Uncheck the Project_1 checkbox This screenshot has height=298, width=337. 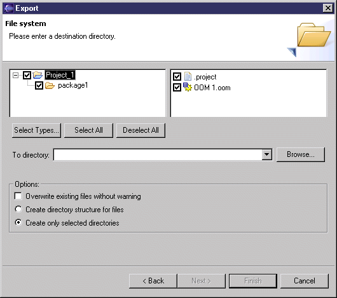point(27,75)
